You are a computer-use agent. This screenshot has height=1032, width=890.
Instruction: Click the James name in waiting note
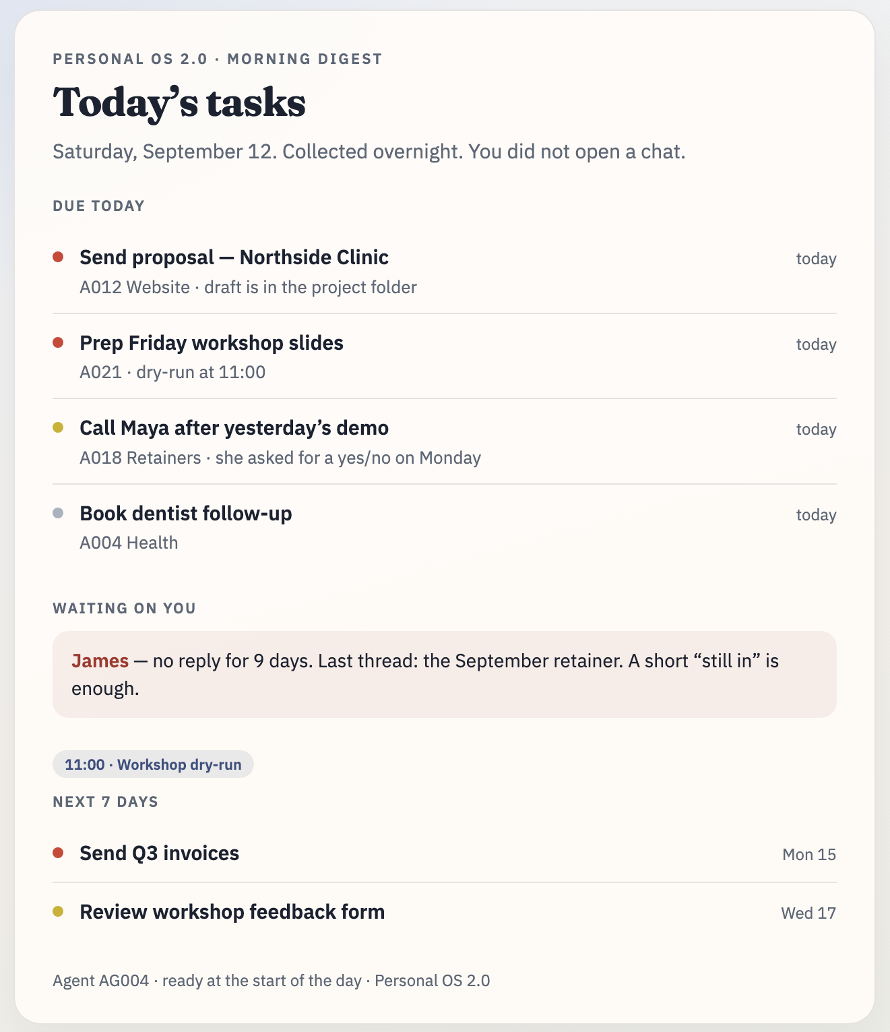100,661
